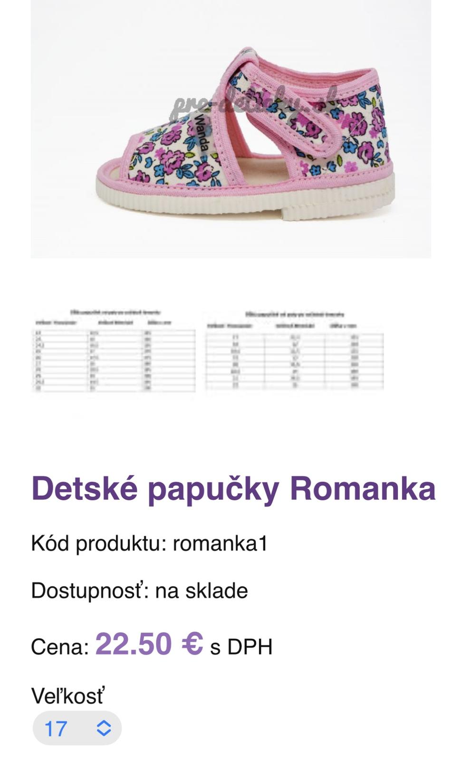
Task: Click the 'Kód produktu' label
Action: [98, 543]
